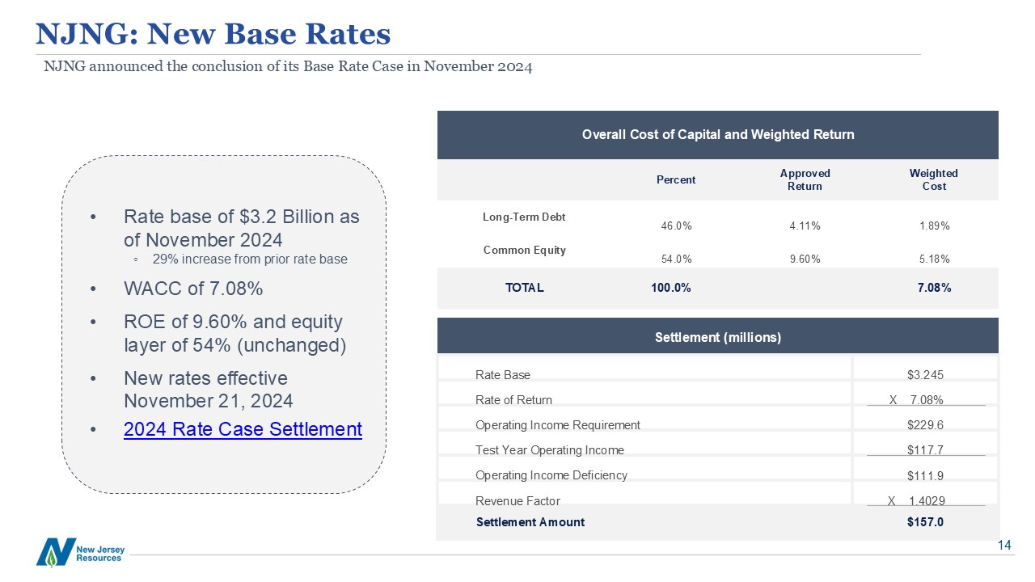
Task: Click the Settlement Amount value $157.0
Action: pos(925,522)
